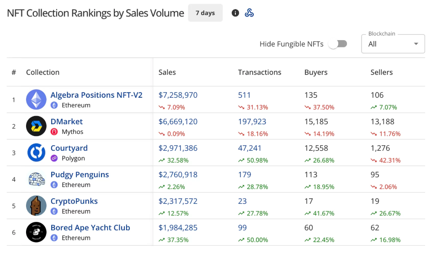The width and height of the screenshot is (431, 253).
Task: Open the Pudgy Penguins collection link
Action: (80, 174)
